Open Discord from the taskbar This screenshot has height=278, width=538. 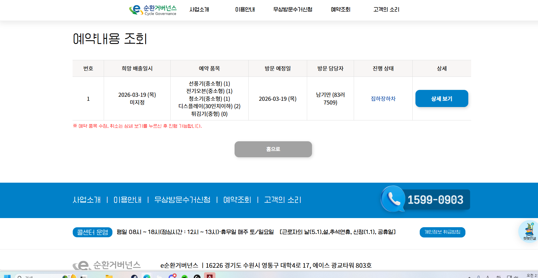(172, 276)
